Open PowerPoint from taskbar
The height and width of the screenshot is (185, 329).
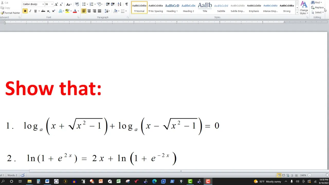(101, 181)
